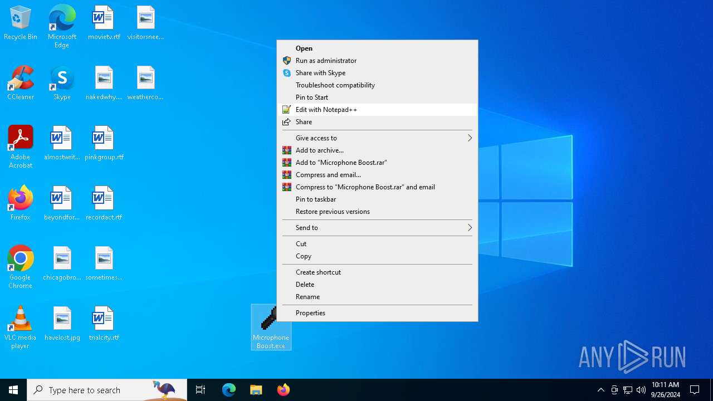Choose Share with Skype
Screen dimensions: 713x401
pyautogui.click(x=377, y=73)
